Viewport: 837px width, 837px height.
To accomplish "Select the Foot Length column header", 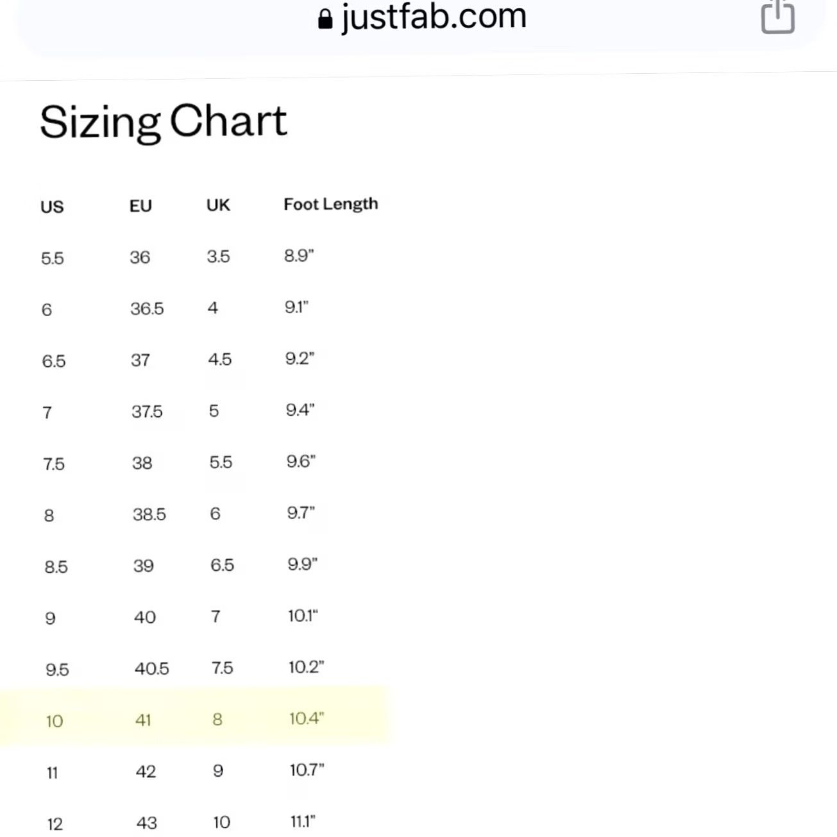I will (x=331, y=205).
